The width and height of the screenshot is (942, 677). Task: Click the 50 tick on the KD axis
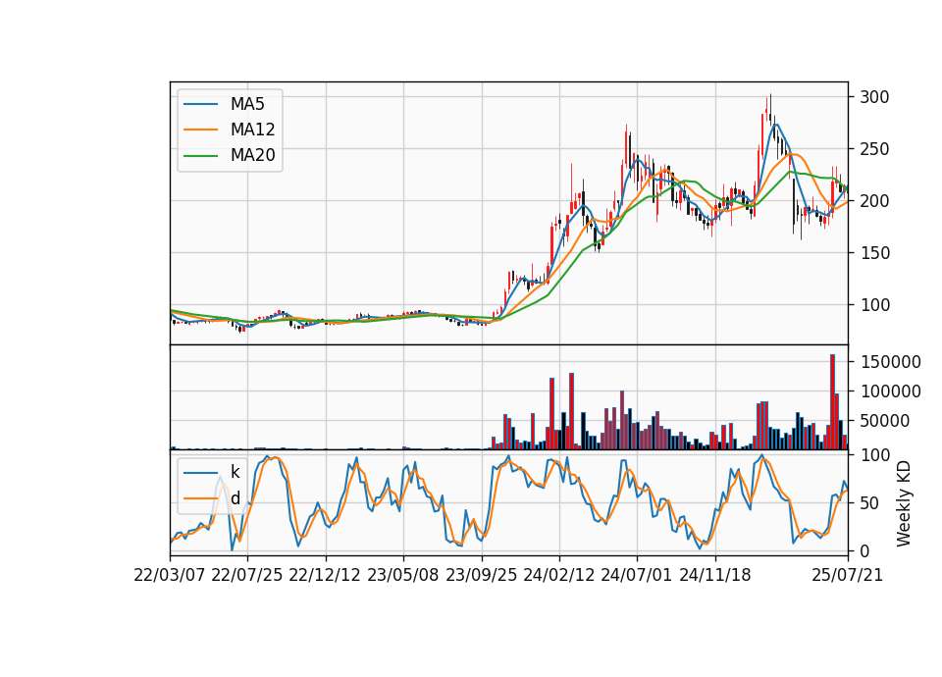pyautogui.click(x=869, y=503)
